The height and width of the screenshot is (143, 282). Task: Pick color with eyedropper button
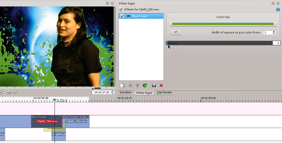click(175, 33)
